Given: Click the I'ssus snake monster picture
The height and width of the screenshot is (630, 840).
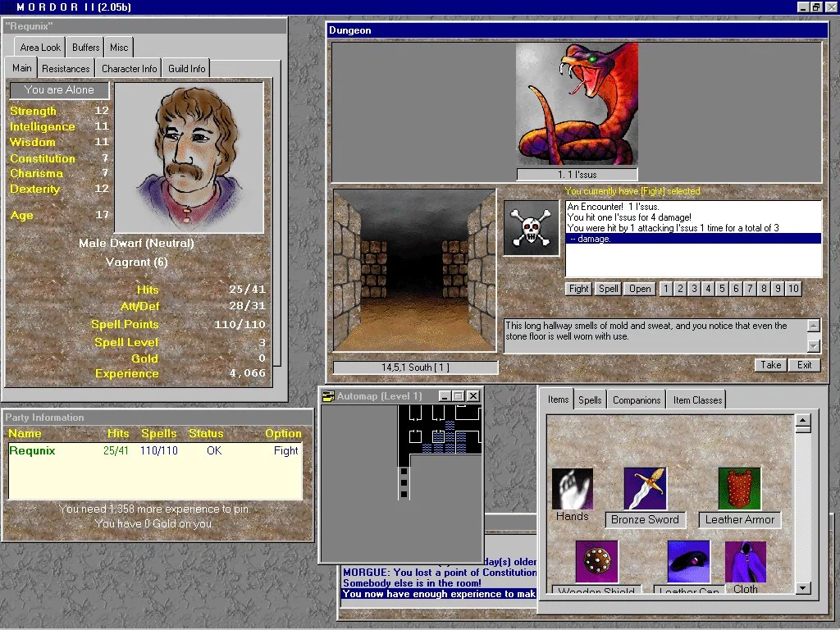Looking at the screenshot, I should (x=577, y=104).
